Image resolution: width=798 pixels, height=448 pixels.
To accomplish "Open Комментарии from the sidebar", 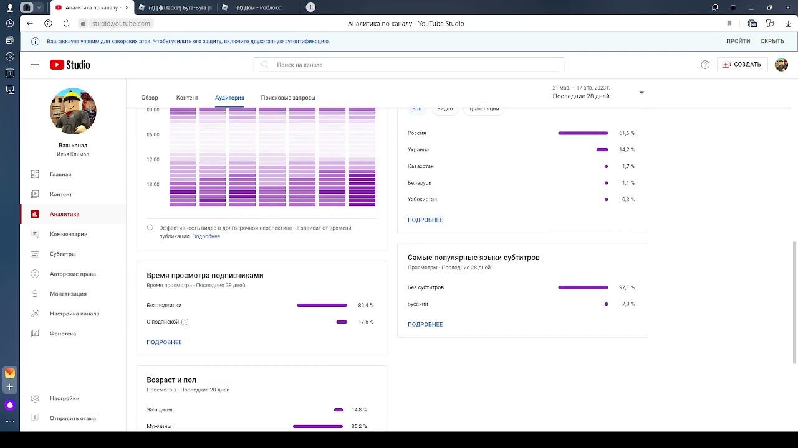I will tap(69, 234).
